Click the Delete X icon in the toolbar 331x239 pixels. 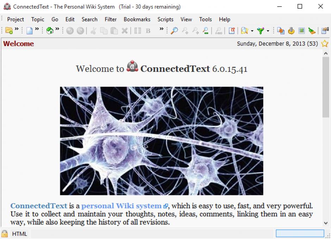pos(125,31)
